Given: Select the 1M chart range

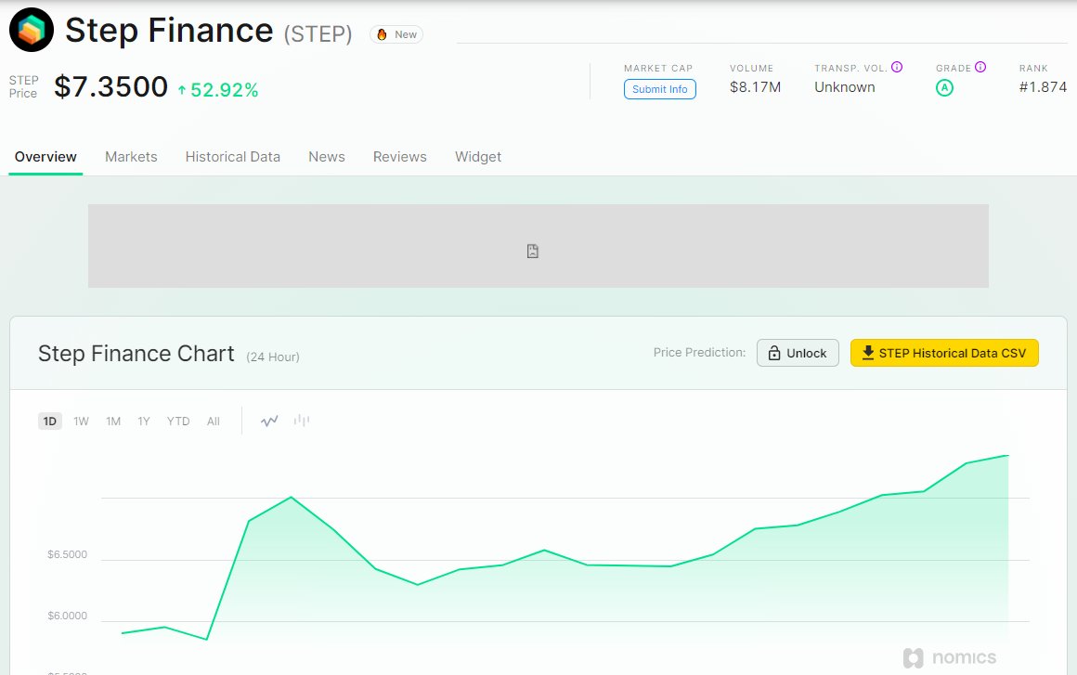Looking at the screenshot, I should (113, 421).
